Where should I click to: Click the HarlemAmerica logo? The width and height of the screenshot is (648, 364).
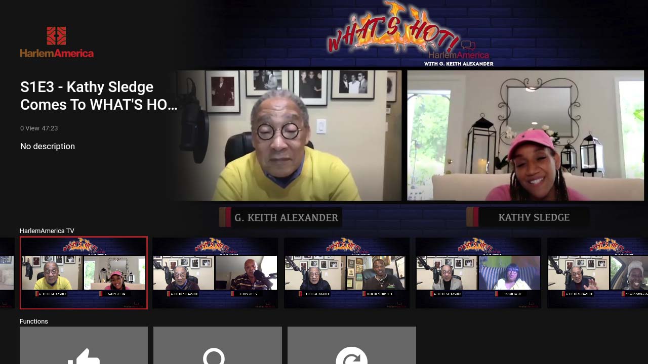click(x=57, y=42)
